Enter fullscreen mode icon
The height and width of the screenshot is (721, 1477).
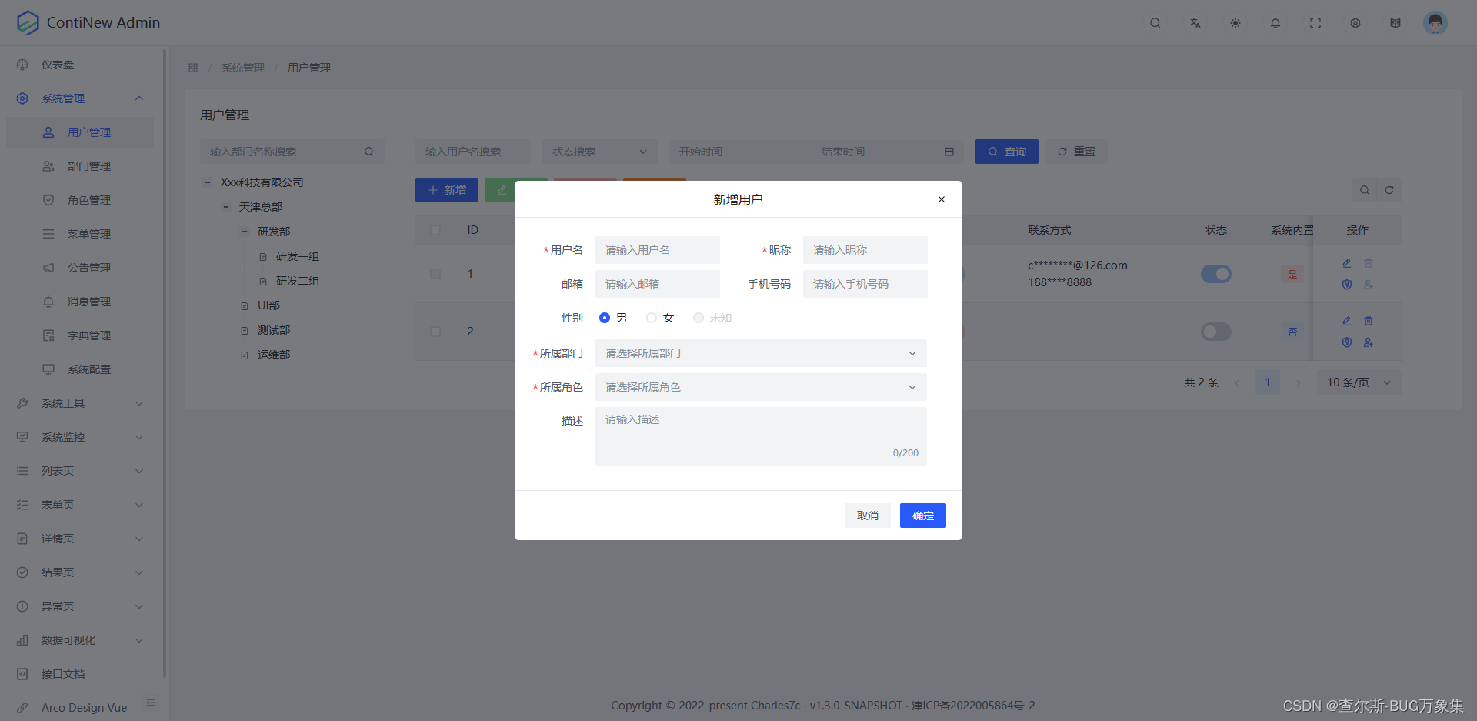click(x=1315, y=23)
